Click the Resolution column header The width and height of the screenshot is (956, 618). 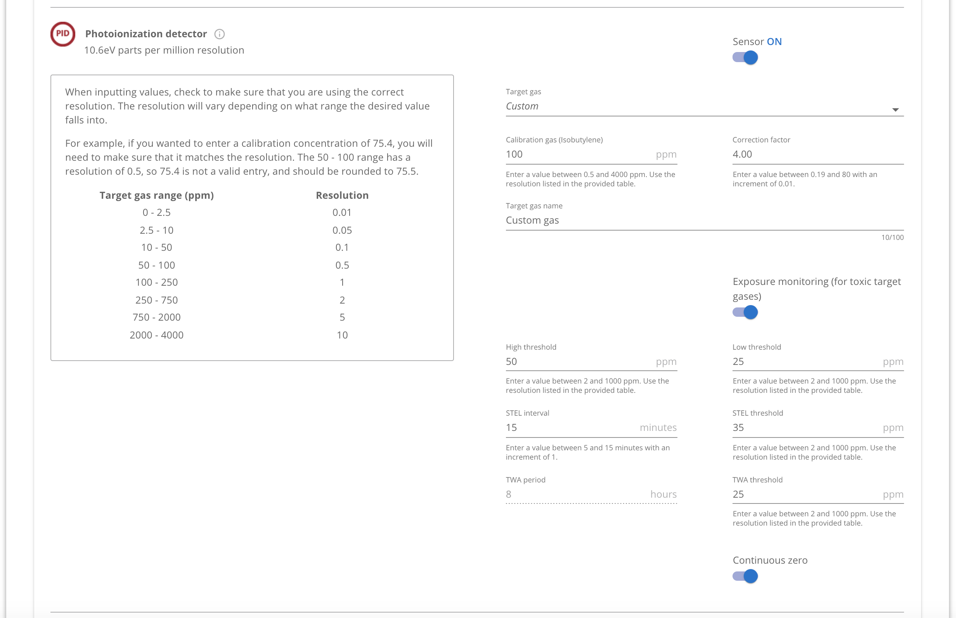tap(342, 195)
